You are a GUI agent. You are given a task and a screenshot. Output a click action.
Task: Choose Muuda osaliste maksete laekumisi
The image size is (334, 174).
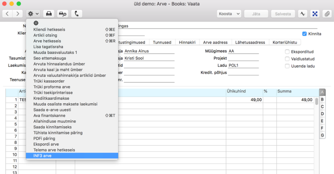pyautogui.click(x=72, y=104)
